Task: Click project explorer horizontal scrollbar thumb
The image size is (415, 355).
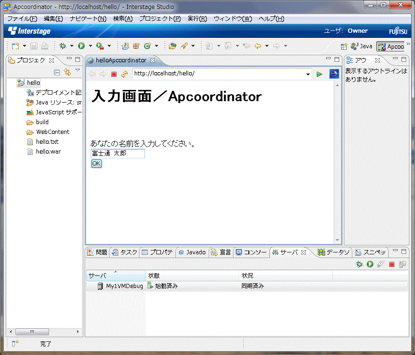Action: (x=32, y=332)
